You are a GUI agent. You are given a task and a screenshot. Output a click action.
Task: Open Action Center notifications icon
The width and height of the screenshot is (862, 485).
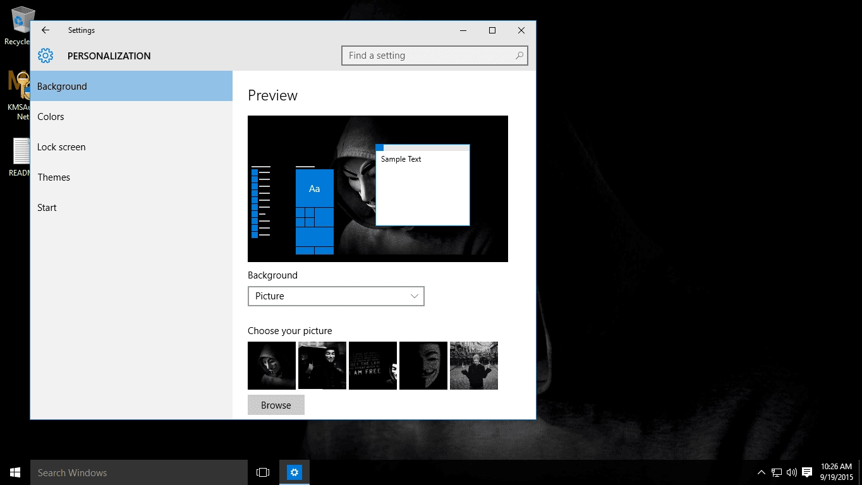(807, 472)
